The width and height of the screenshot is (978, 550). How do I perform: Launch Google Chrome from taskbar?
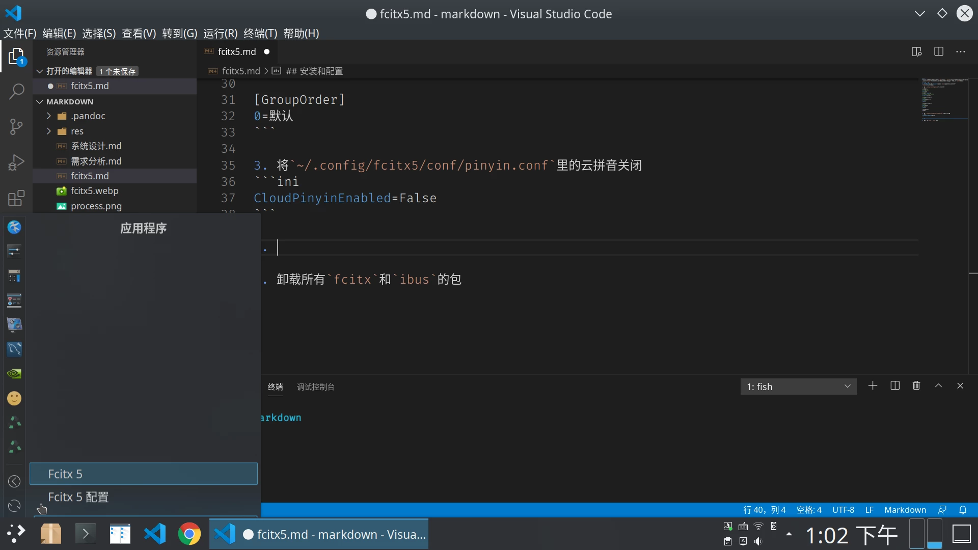(189, 534)
